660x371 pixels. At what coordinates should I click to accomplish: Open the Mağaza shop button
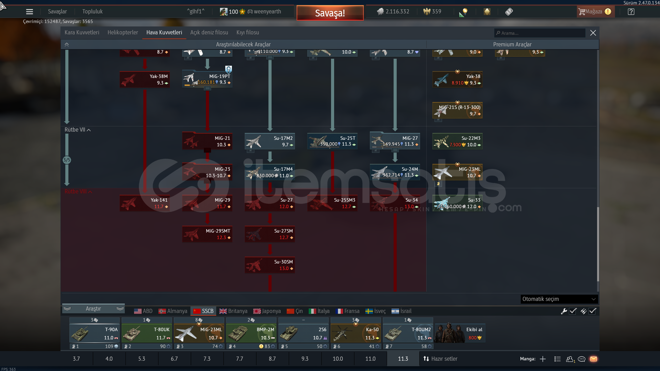(595, 12)
